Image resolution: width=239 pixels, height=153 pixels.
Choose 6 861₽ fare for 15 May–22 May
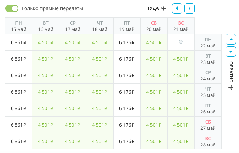pos(19,42)
